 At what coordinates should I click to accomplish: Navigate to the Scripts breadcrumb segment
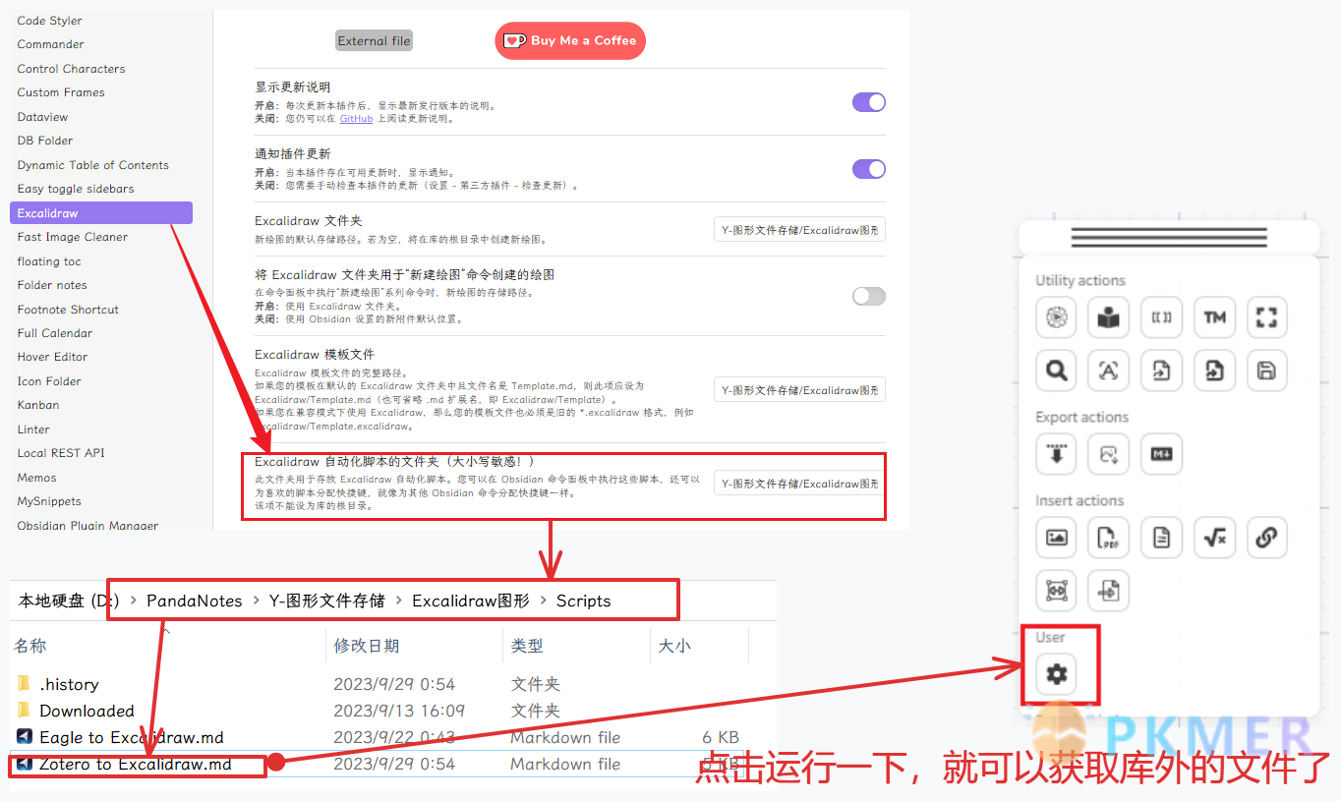click(583, 601)
